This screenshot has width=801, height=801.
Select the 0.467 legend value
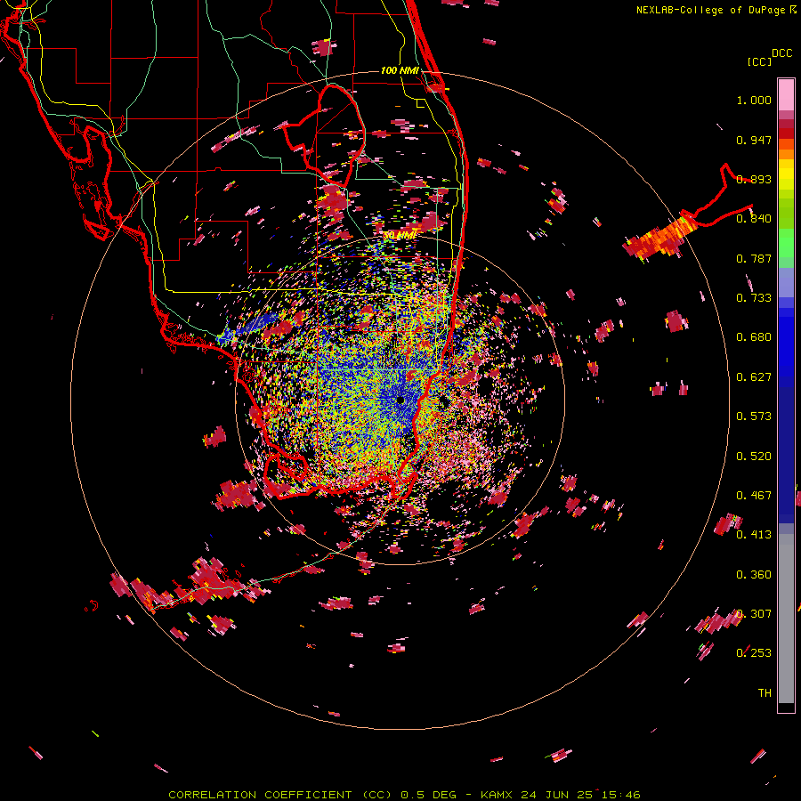click(x=754, y=496)
